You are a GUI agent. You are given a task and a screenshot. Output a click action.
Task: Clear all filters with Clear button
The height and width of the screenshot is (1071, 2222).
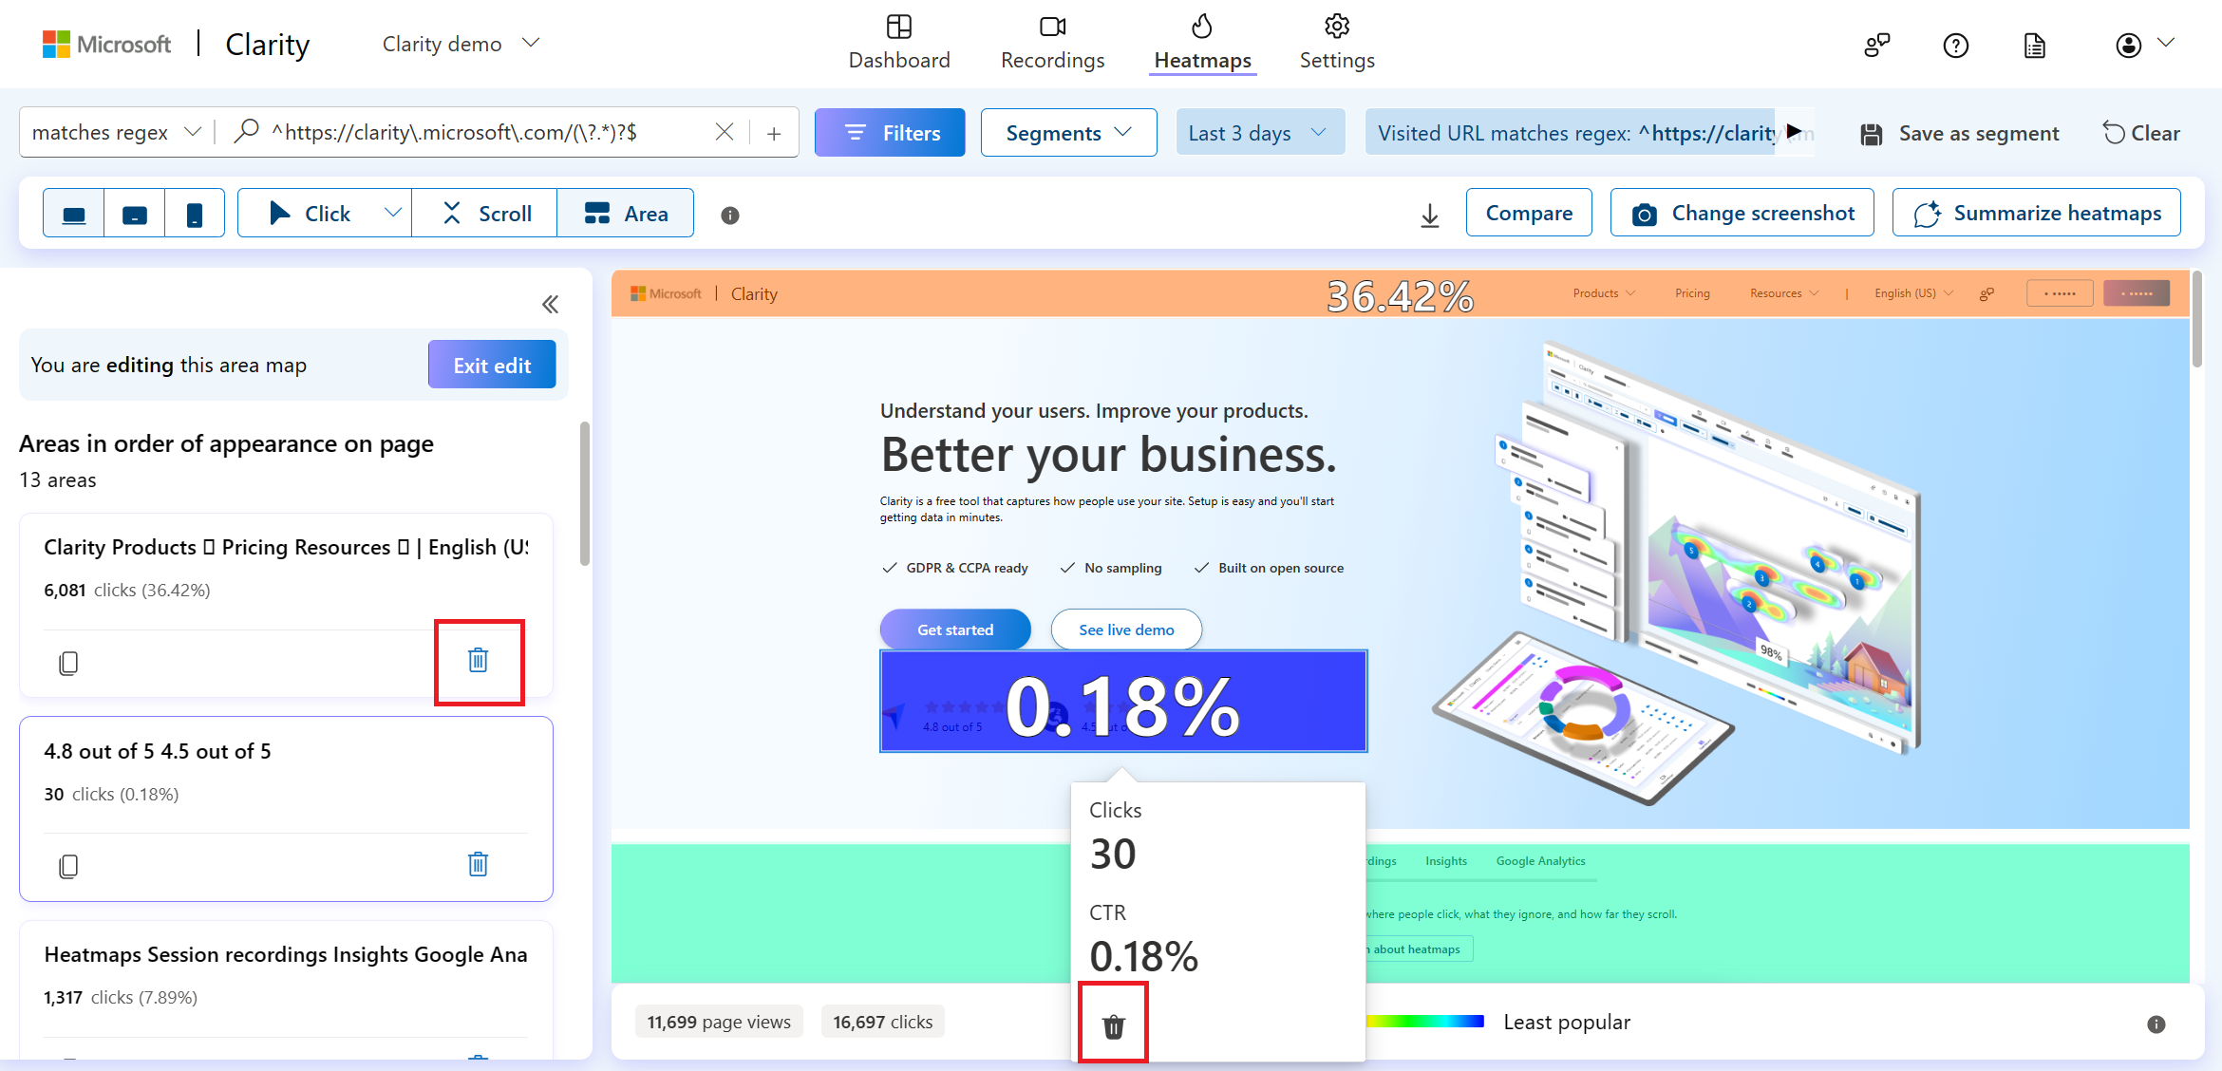click(x=2140, y=133)
